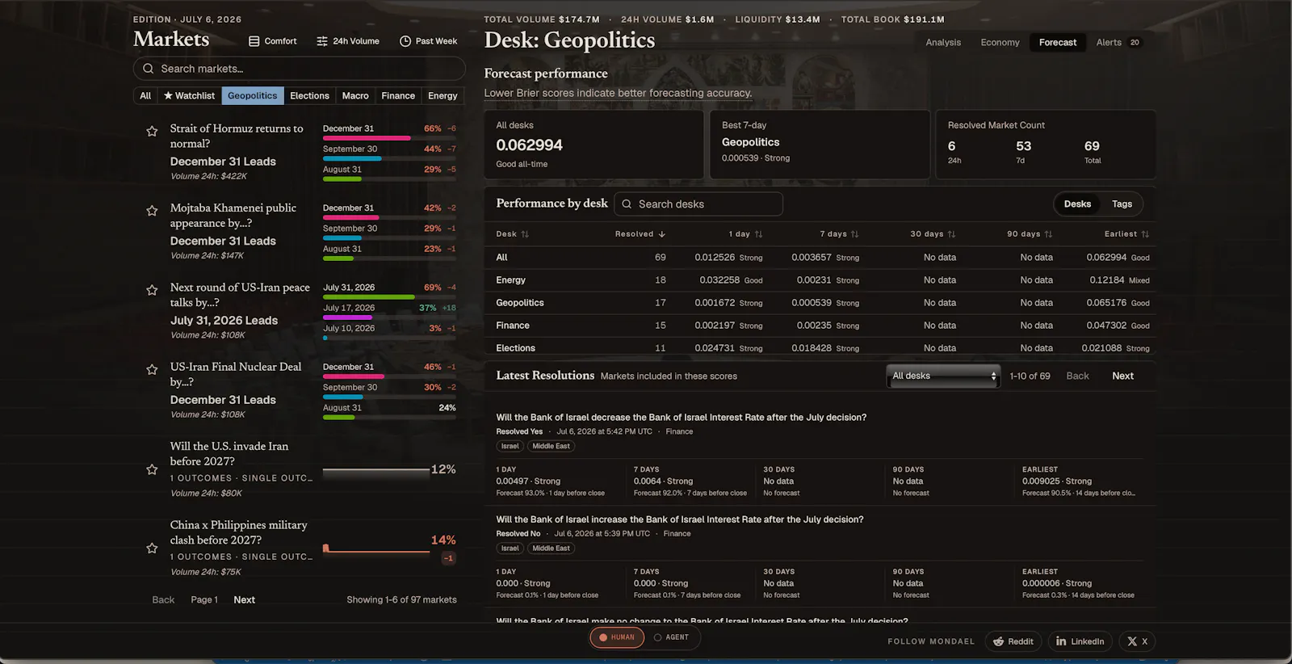Click the Search desks field
The width and height of the screenshot is (1292, 664).
tap(698, 204)
